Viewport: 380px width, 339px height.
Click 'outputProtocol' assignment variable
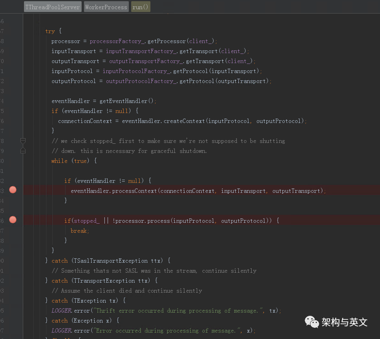coord(74,81)
